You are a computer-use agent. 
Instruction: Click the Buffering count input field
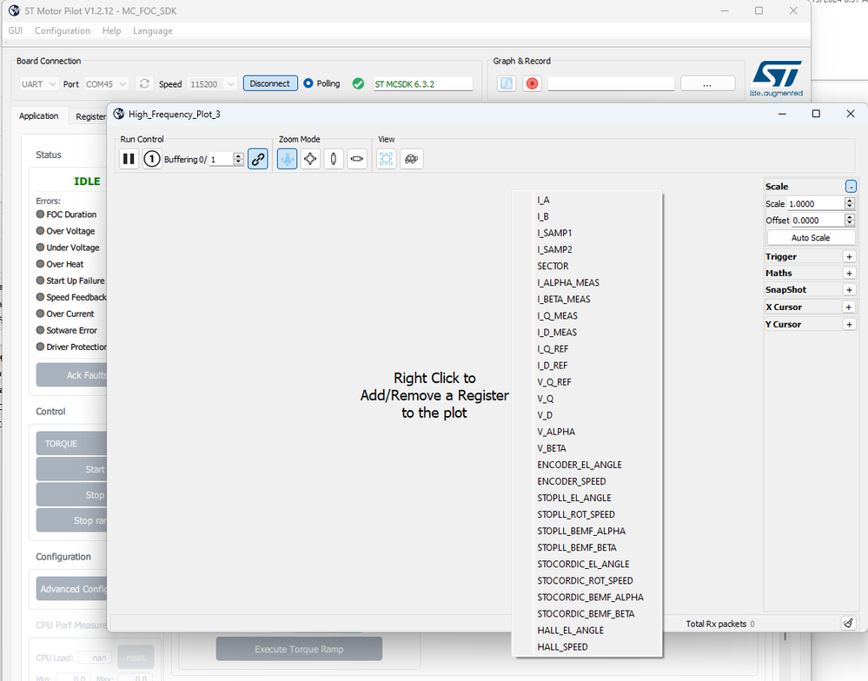(x=221, y=159)
